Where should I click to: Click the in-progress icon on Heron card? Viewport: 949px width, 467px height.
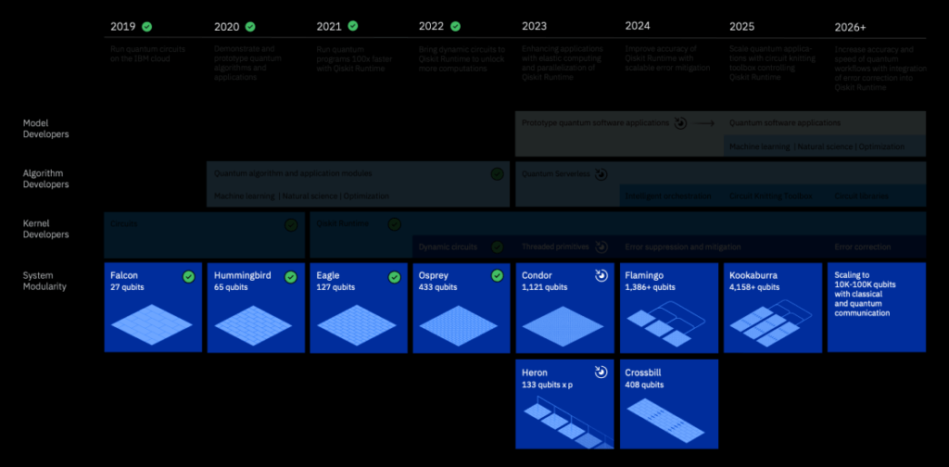[601, 372]
